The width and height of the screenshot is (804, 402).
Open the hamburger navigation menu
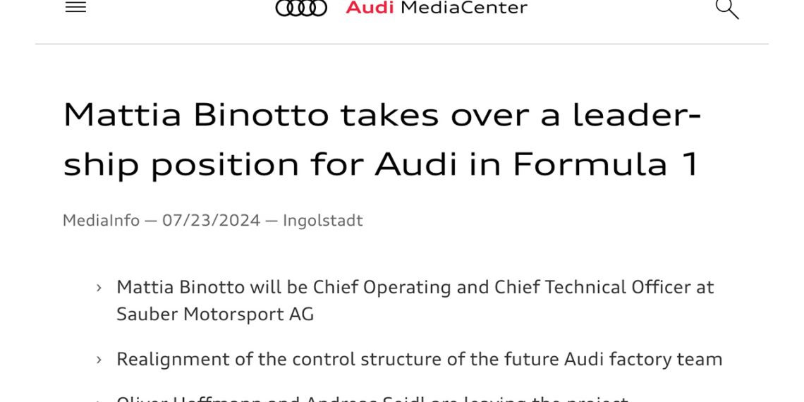click(75, 7)
